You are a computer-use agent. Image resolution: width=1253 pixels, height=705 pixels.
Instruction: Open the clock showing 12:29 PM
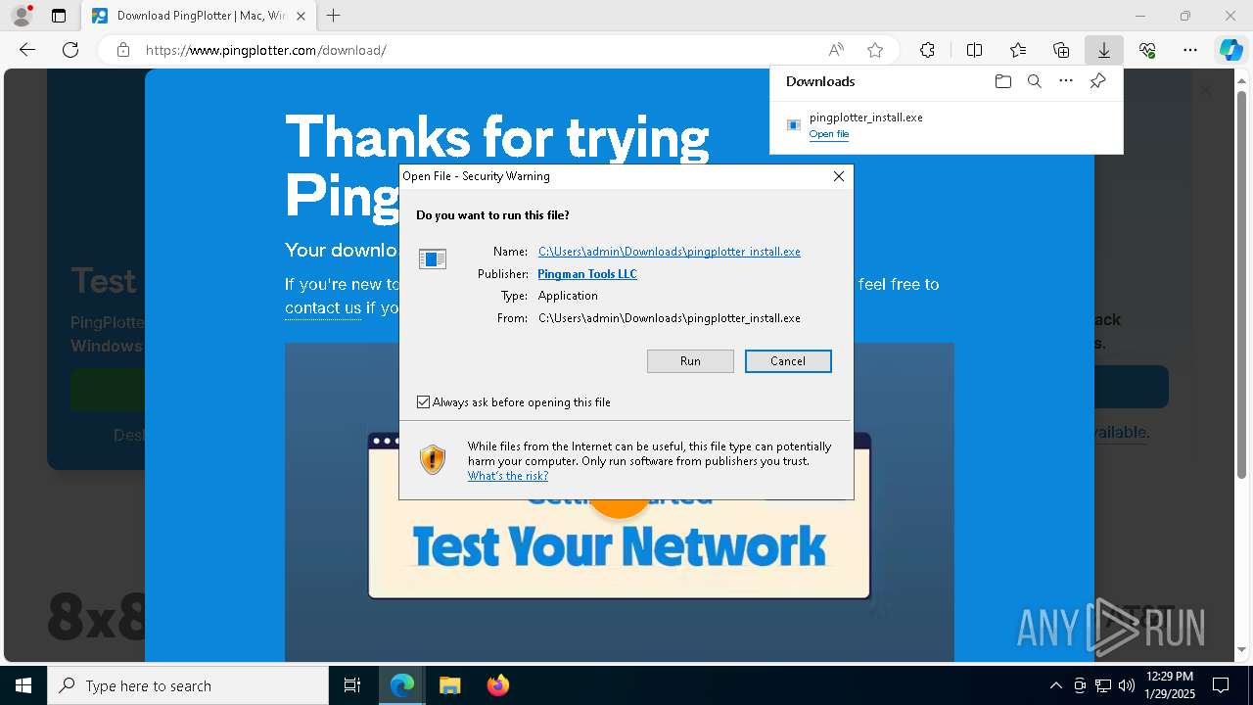(x=1169, y=685)
